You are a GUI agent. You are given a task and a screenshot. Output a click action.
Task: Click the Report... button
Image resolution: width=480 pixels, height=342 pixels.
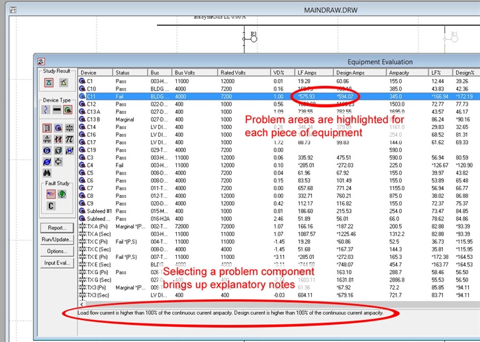pos(56,227)
